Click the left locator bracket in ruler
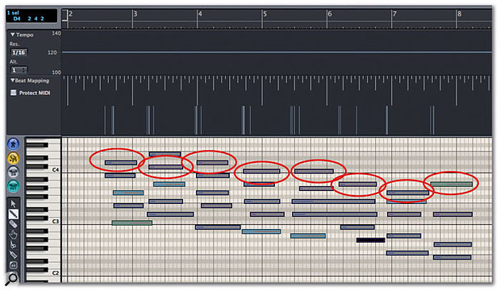 (x=65, y=15)
